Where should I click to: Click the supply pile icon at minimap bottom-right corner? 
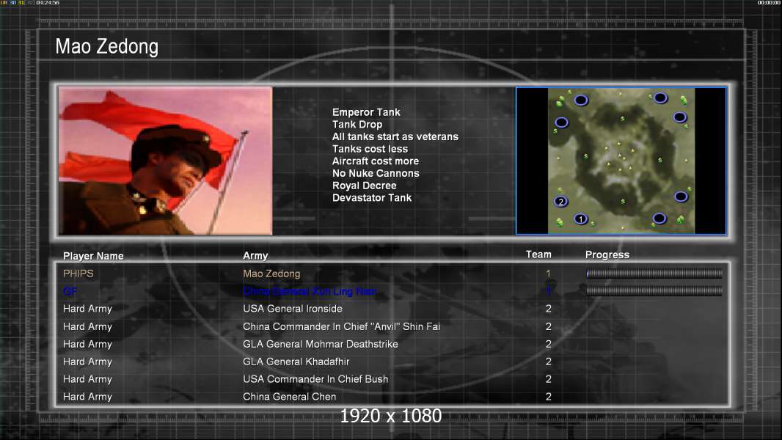point(681,219)
